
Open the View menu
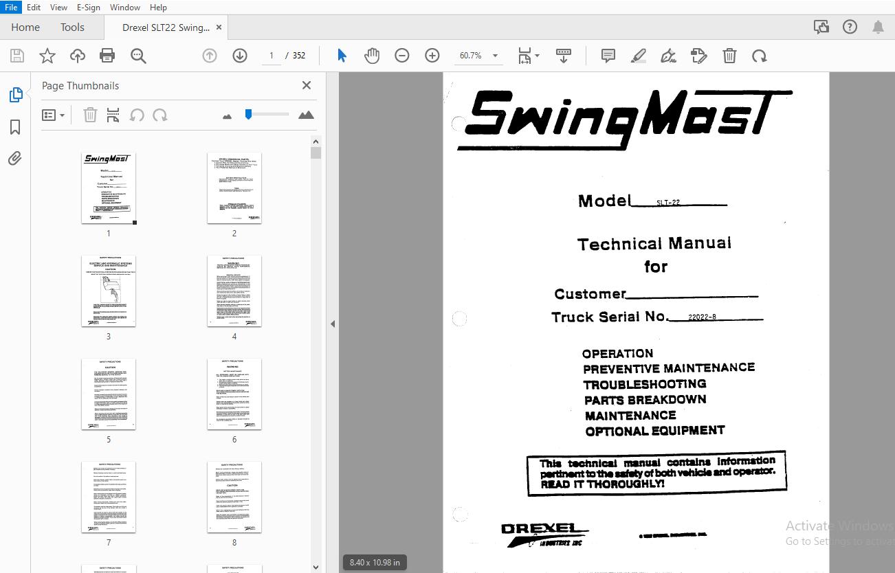point(58,7)
